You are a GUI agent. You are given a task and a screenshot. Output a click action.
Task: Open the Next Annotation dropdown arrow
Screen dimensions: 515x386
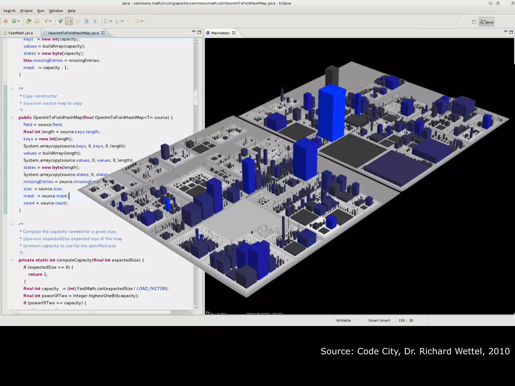(111, 21)
